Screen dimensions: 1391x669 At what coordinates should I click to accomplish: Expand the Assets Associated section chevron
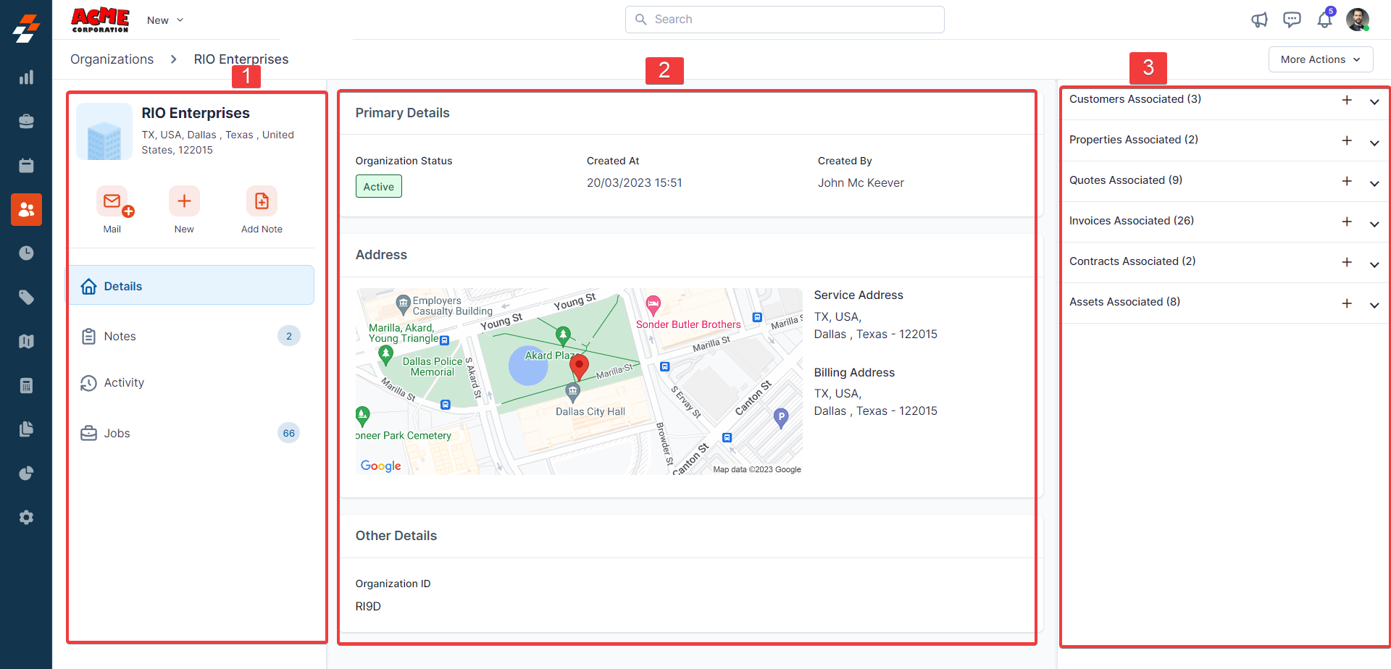click(1374, 305)
